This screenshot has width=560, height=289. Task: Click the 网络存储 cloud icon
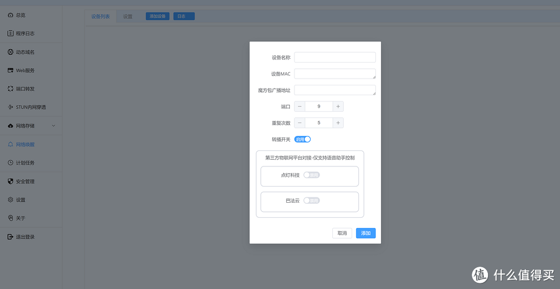click(x=10, y=126)
